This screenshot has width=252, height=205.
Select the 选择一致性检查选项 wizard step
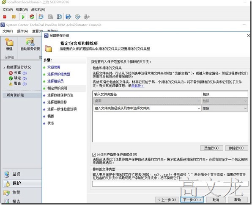click(x=62, y=109)
